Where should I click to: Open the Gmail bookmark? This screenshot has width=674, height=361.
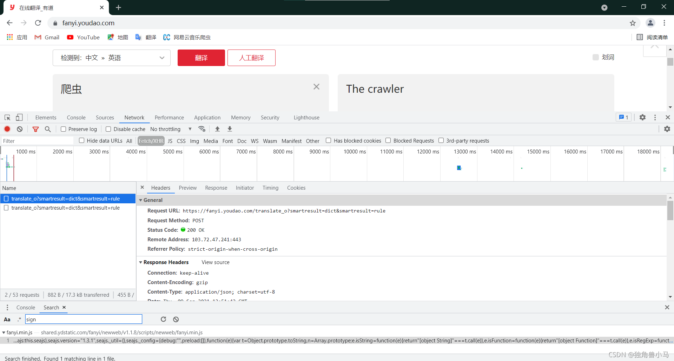point(47,37)
